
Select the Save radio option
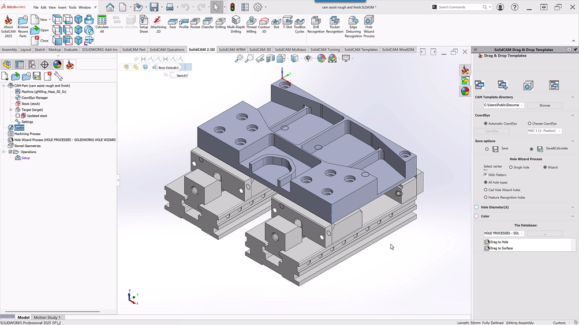click(x=487, y=149)
